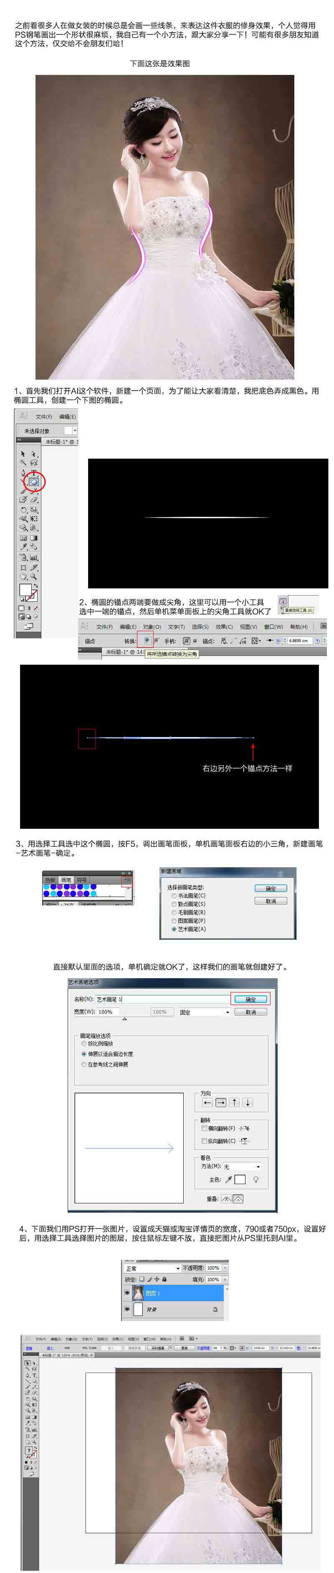
Task: Select the 图层 1 layer thumbnail
Action: pyautogui.click(x=138, y=1293)
